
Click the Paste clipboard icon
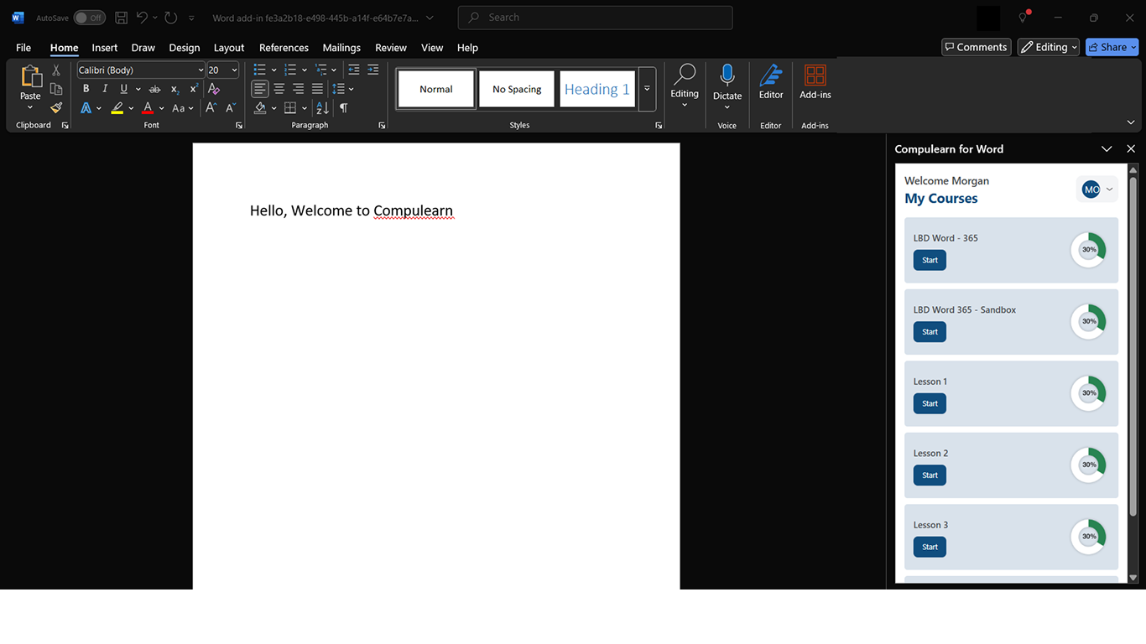[x=30, y=76]
